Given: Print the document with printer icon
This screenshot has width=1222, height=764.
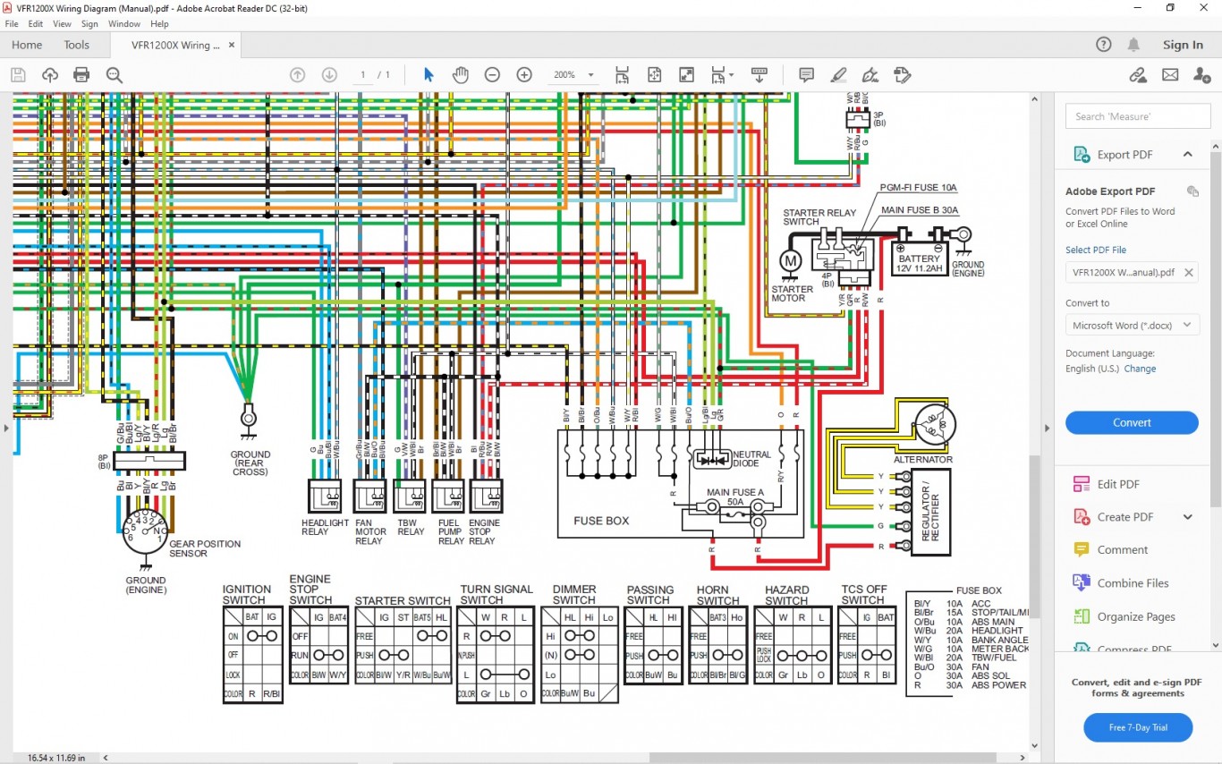Looking at the screenshot, I should coord(81,75).
